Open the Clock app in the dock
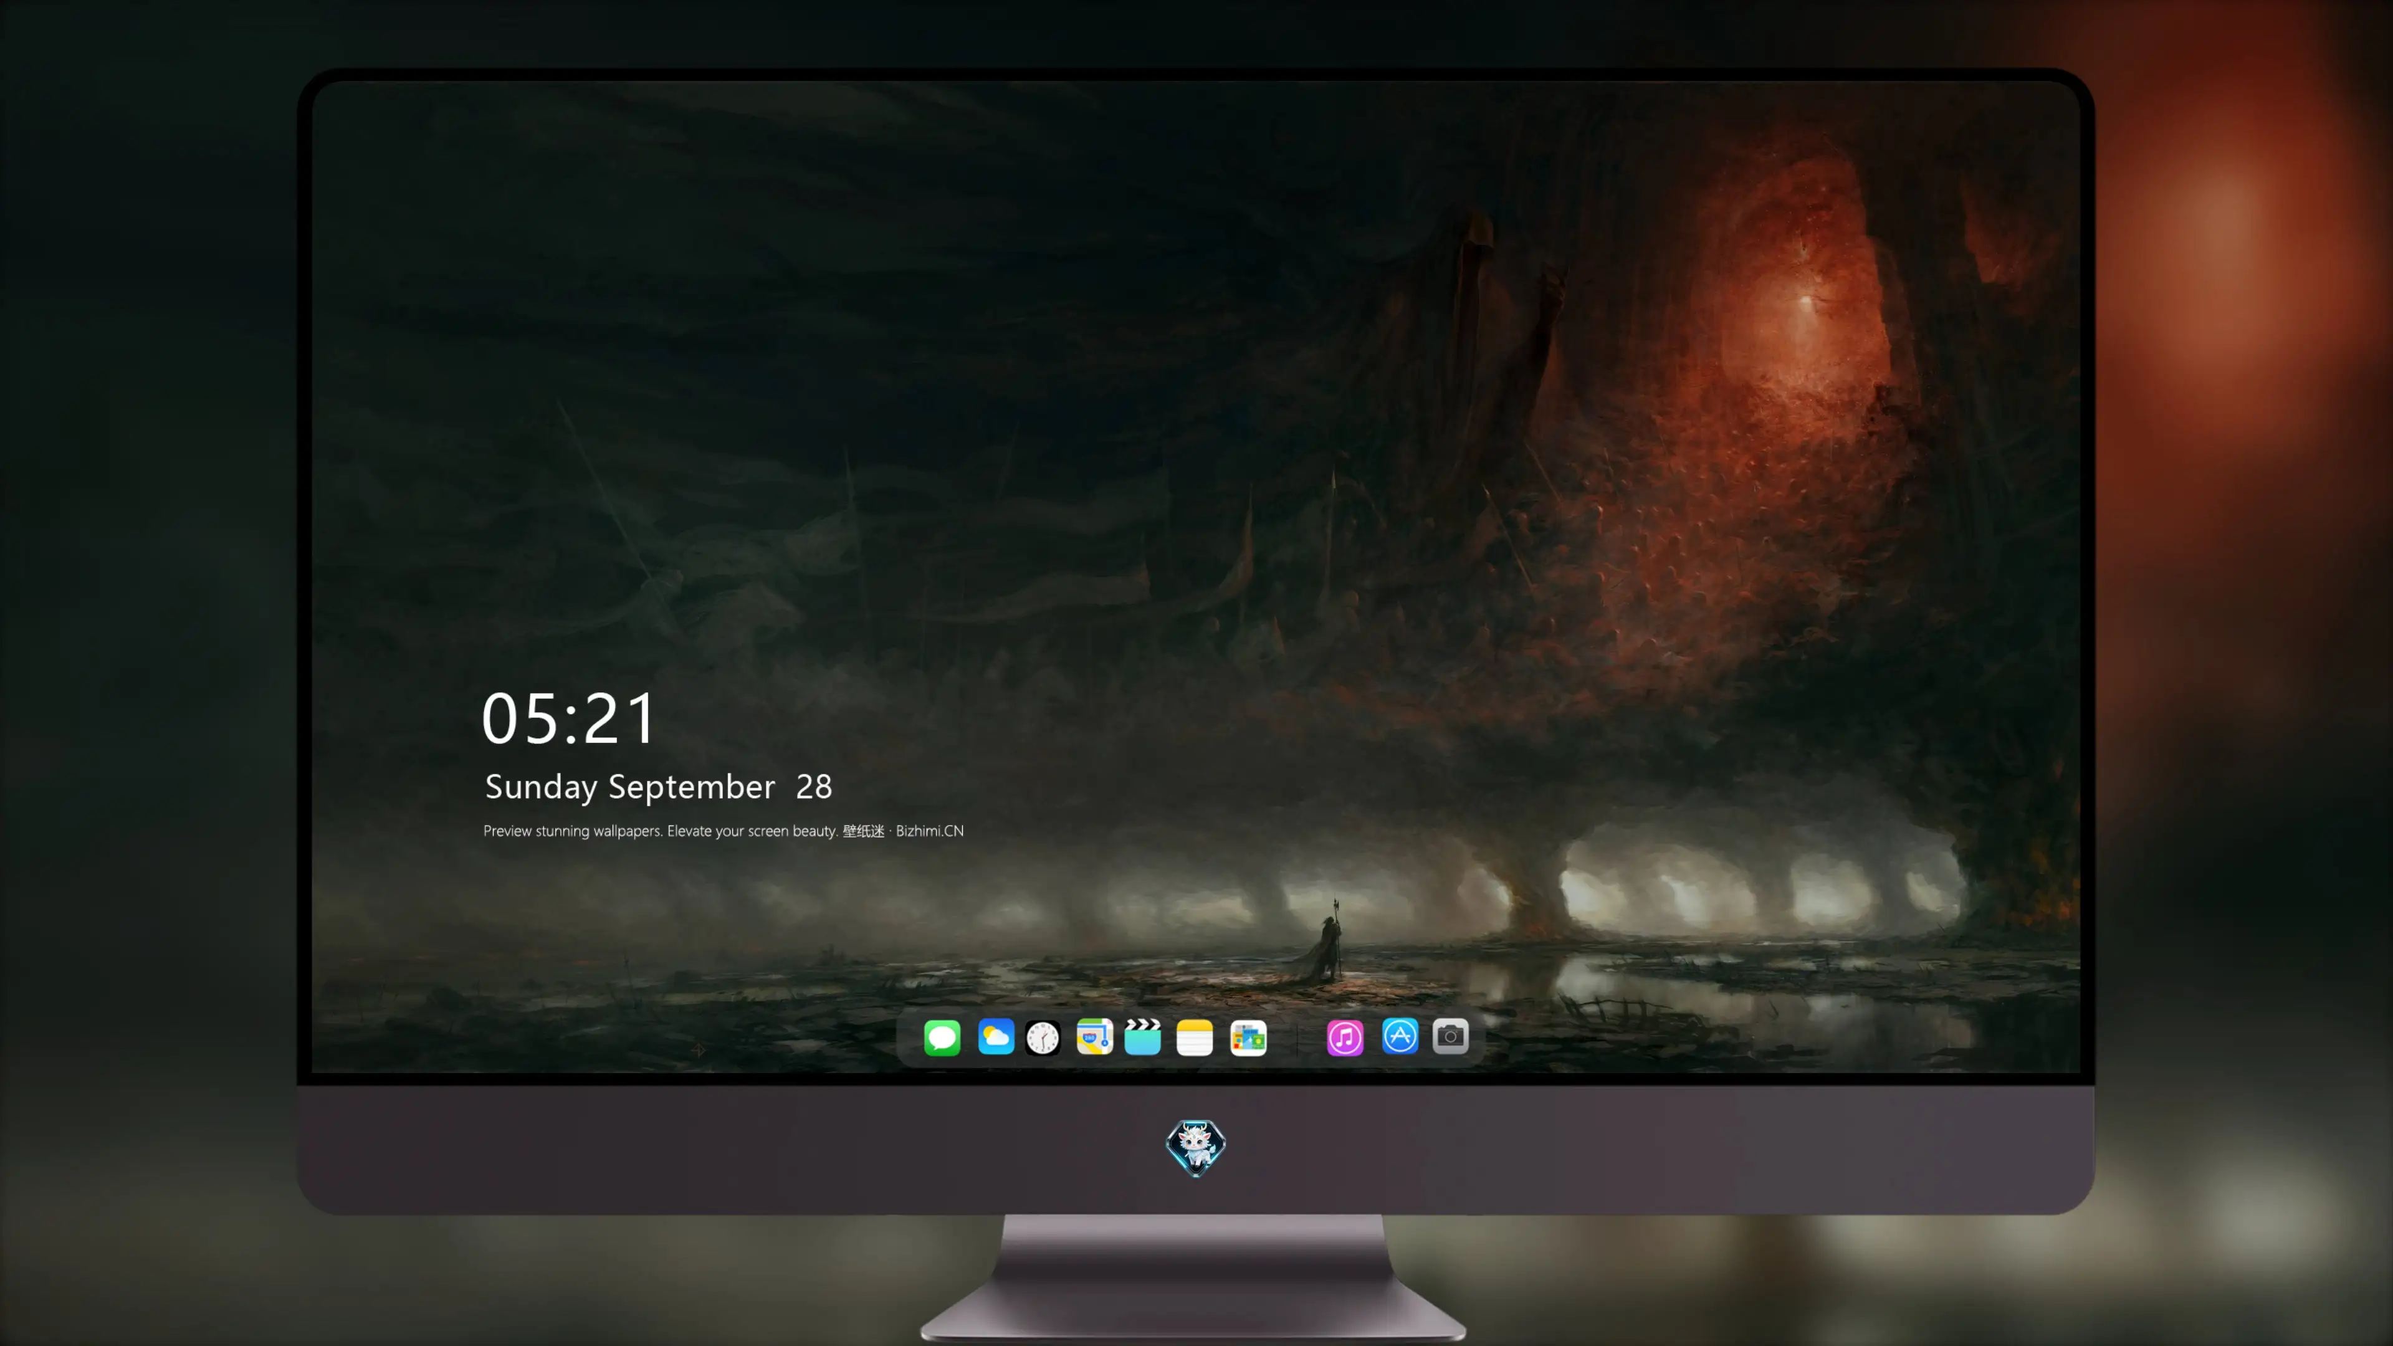The width and height of the screenshot is (2393, 1346). tap(1043, 1038)
